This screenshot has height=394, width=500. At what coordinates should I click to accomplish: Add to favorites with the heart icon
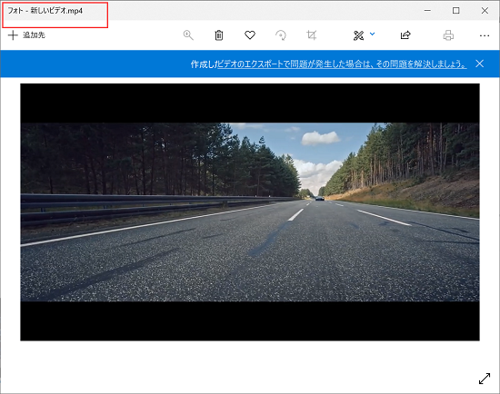click(250, 35)
